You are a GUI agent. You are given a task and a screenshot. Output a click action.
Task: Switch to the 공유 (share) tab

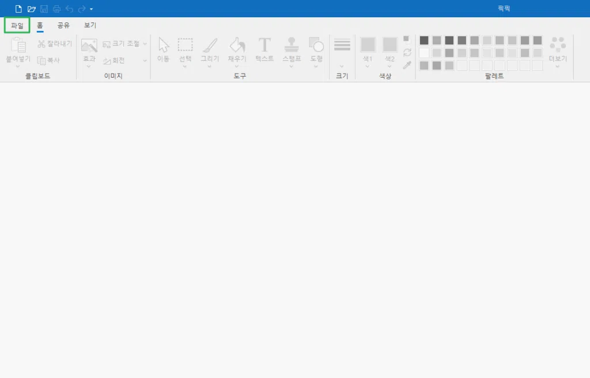63,25
